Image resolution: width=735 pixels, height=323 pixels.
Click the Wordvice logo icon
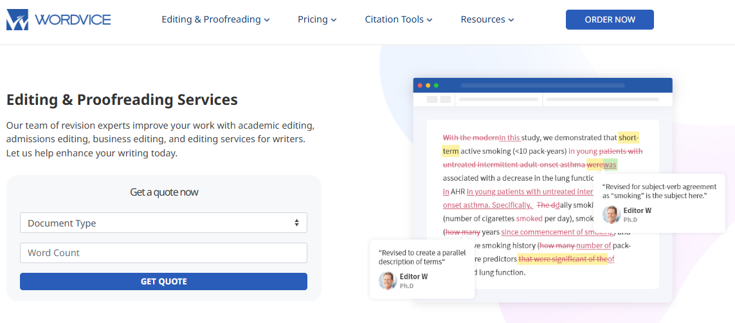(17, 20)
